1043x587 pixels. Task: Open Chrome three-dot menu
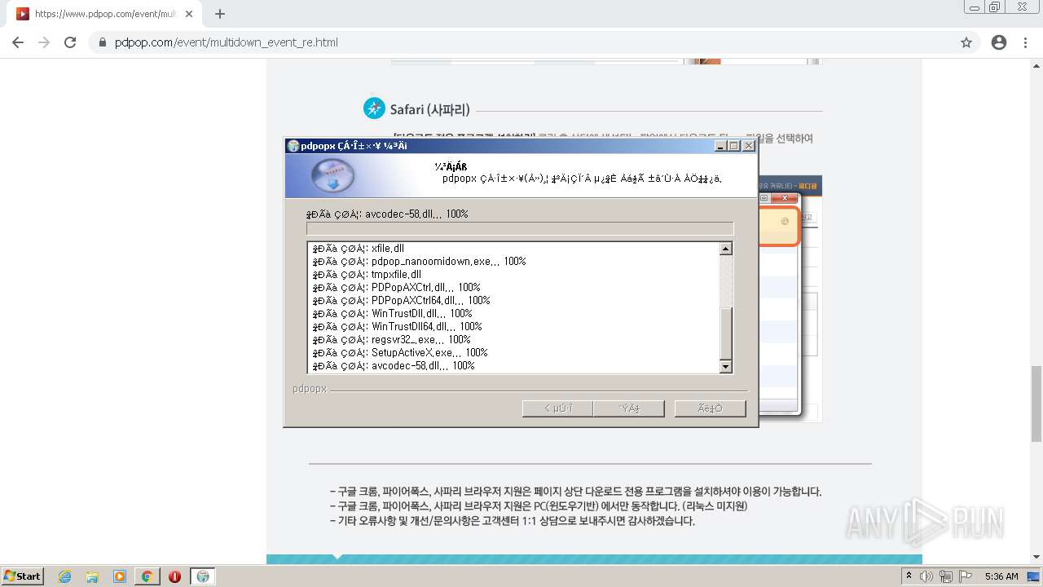1025,42
